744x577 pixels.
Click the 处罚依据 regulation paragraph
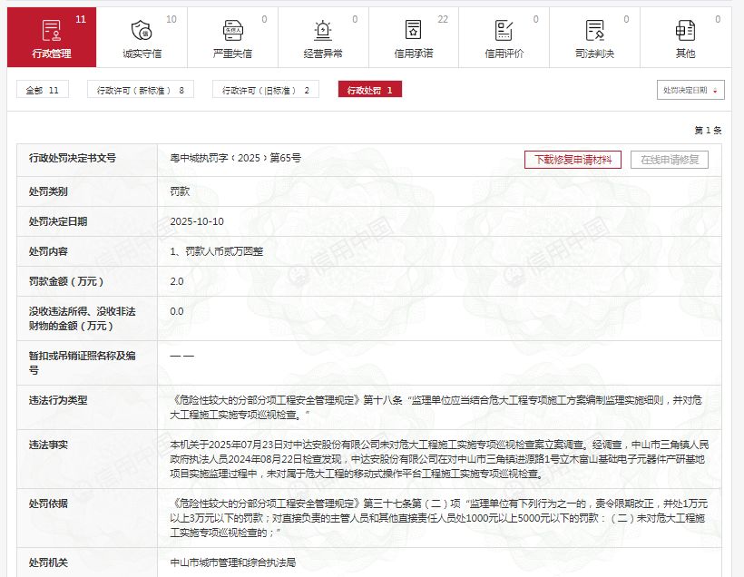click(438, 518)
